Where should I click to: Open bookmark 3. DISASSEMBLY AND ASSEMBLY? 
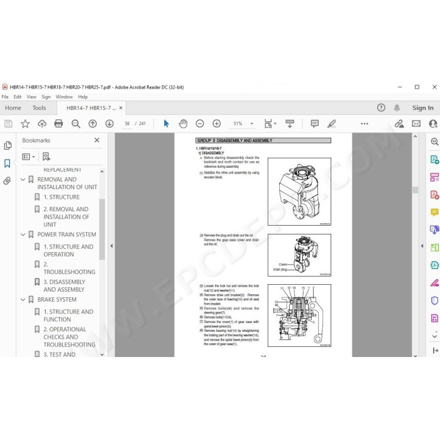coord(64,285)
